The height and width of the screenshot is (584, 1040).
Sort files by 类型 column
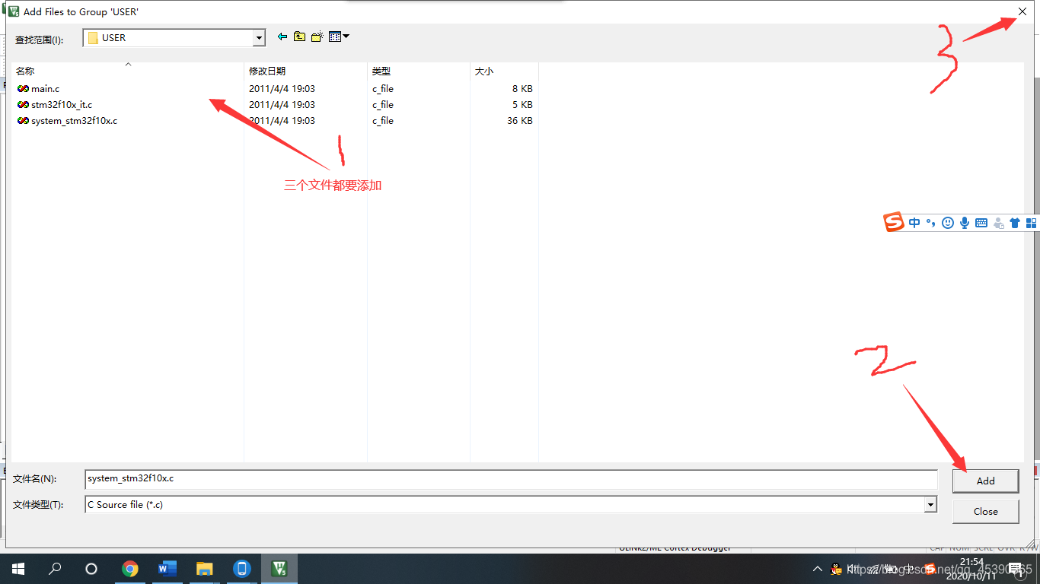pyautogui.click(x=419, y=71)
